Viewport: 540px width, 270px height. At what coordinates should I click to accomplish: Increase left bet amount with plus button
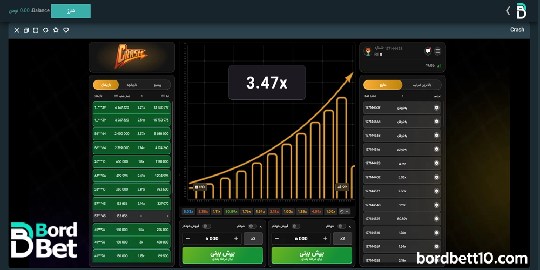[236, 238]
